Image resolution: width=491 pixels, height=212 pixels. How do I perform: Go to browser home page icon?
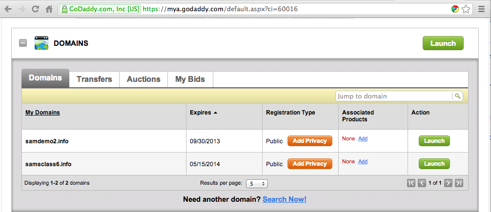(x=49, y=9)
